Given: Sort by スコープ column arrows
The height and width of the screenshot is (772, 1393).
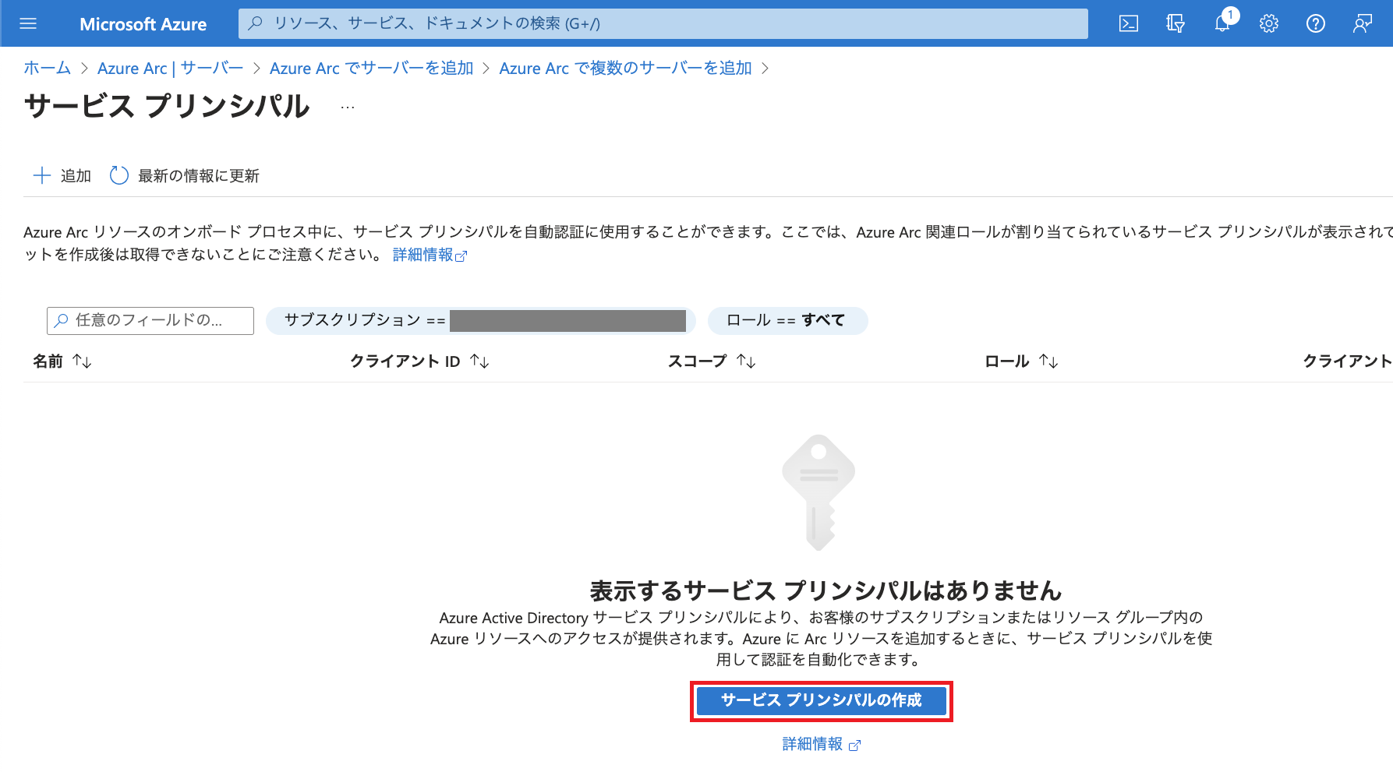Looking at the screenshot, I should click(x=746, y=361).
